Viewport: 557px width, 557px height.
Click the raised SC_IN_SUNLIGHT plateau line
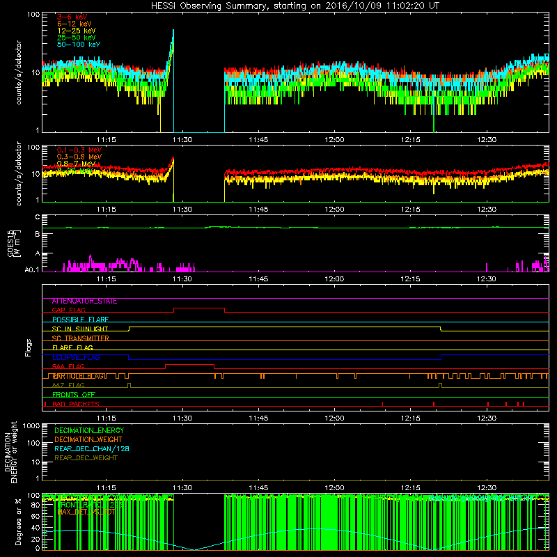point(285,327)
